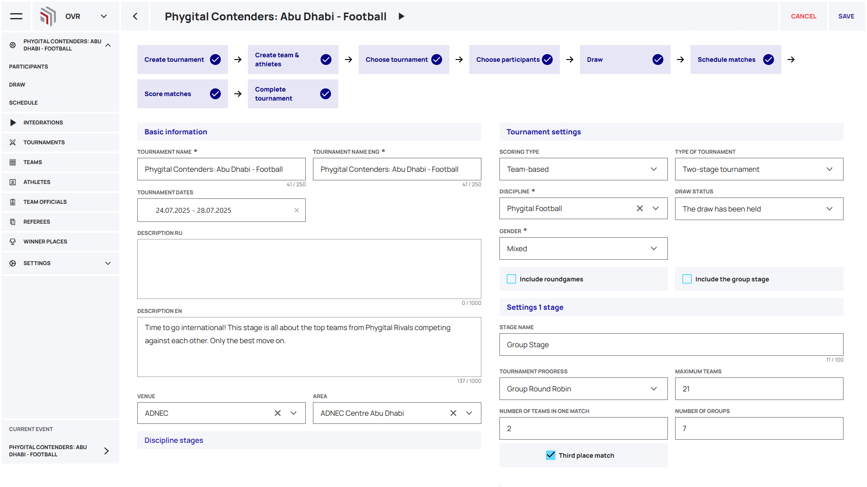
Task: Click the Winner Places trophy icon
Action: (13, 242)
